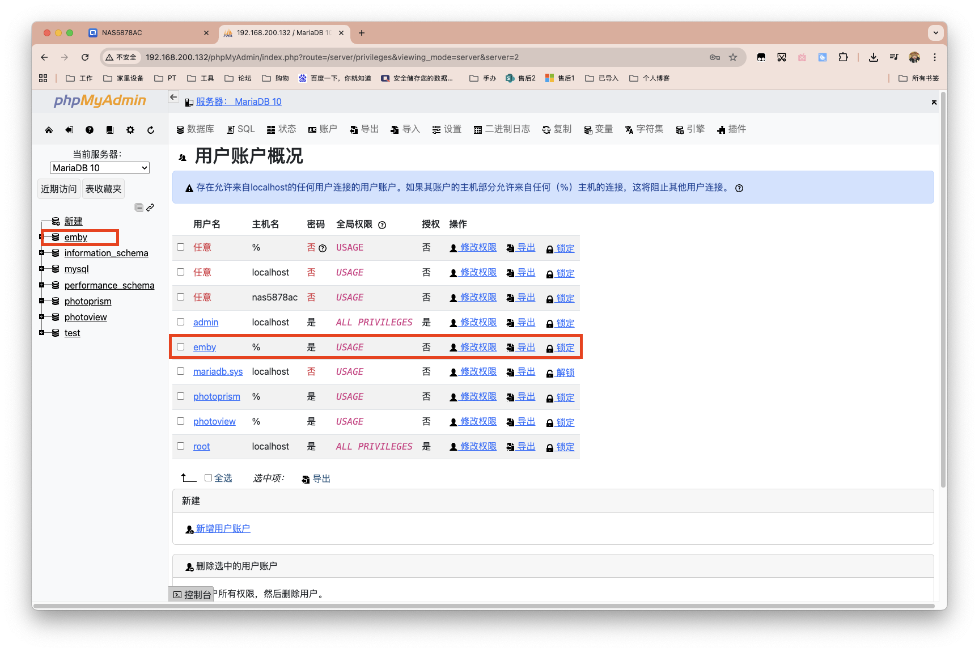Click 新增用户账户 to add a new user
Image resolution: width=979 pixels, height=652 pixels.
click(x=223, y=528)
